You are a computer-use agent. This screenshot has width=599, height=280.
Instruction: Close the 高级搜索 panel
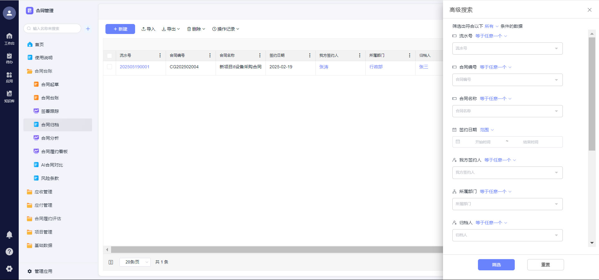click(x=589, y=10)
